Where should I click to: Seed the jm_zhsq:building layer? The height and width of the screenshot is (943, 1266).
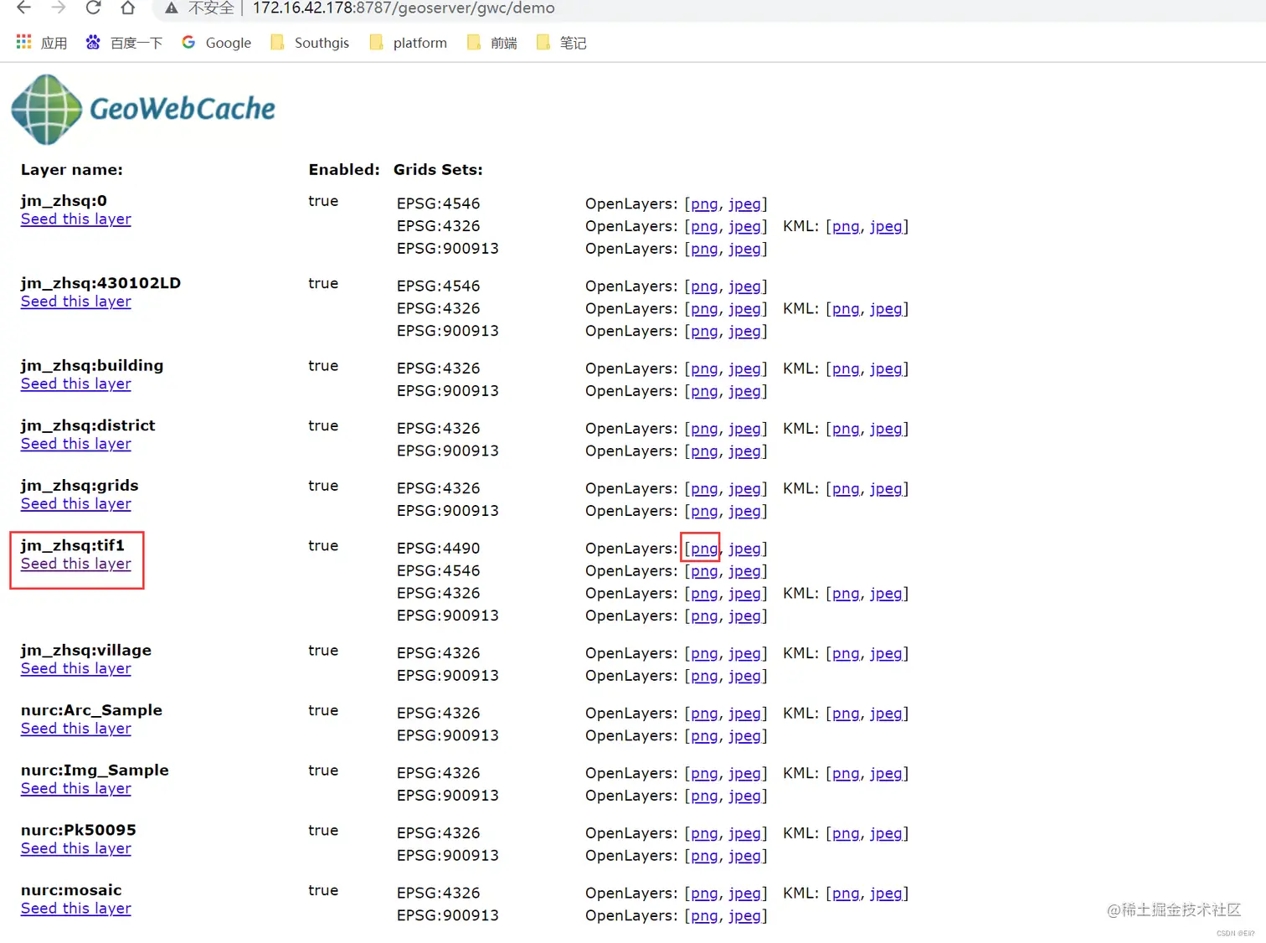(76, 384)
